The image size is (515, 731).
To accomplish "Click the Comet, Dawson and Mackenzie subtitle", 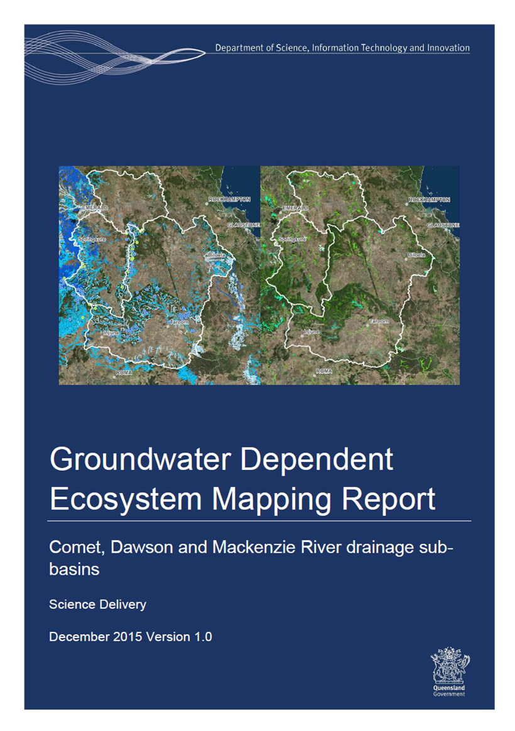I will (x=251, y=547).
